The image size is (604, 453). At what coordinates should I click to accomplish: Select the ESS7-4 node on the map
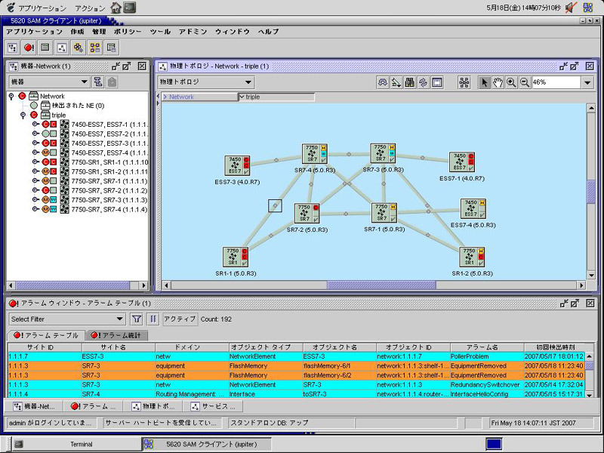coord(473,208)
